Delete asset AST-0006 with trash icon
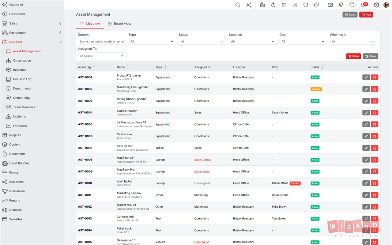Screen dimensions: 392x245 pyautogui.click(x=374, y=136)
